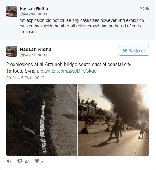The height and width of the screenshot is (170, 156).
Task: Open the 09:34 - 5 Eylül 2016 timestamp
Action: click(x=25, y=78)
